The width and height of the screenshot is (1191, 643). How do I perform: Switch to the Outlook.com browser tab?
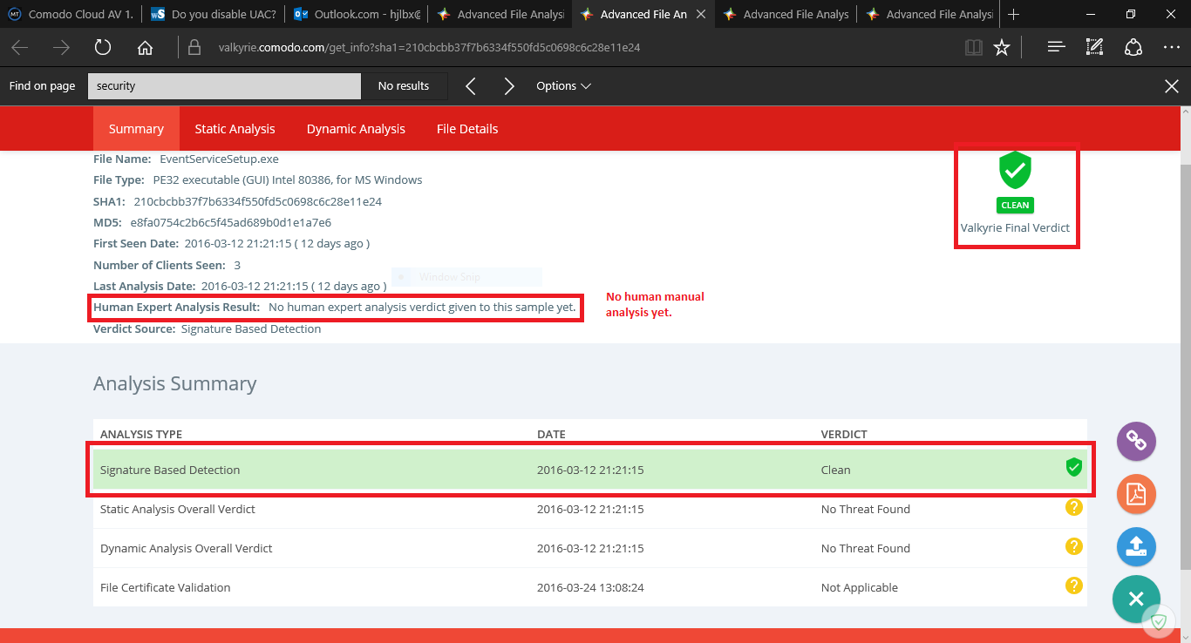point(357,14)
